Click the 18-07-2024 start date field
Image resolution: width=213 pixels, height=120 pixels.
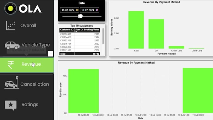[70, 10]
